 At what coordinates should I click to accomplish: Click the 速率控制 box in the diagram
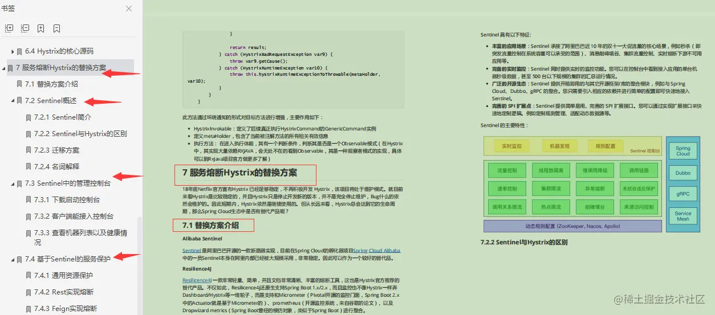tap(507, 189)
